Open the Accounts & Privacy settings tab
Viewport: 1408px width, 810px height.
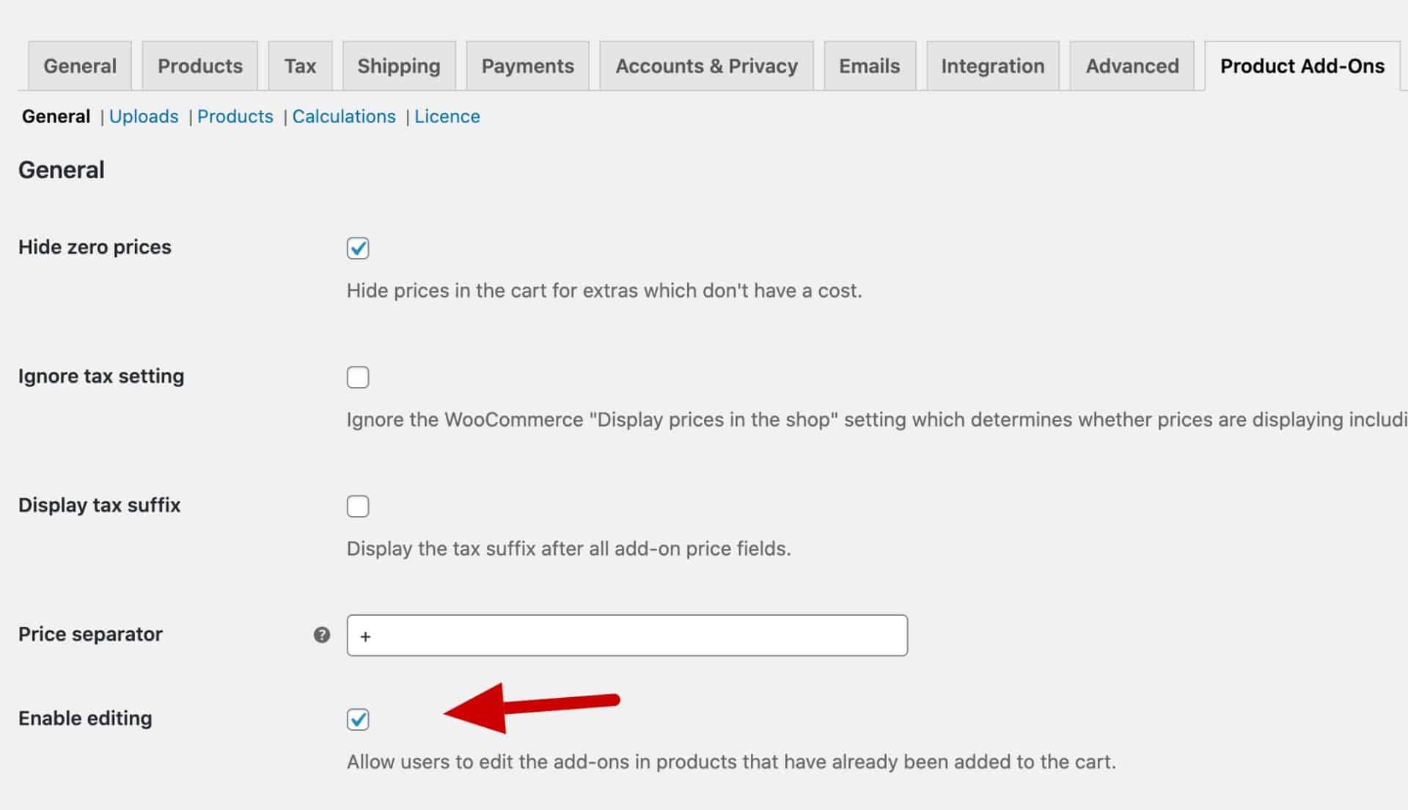click(708, 66)
